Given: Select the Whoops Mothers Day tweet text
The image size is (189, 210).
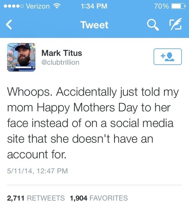Looking at the screenshot, I should [x=93, y=123].
